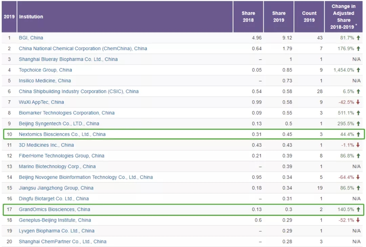
Task: Open Jiangsu Jiangzhong Group link
Action: tap(56, 188)
